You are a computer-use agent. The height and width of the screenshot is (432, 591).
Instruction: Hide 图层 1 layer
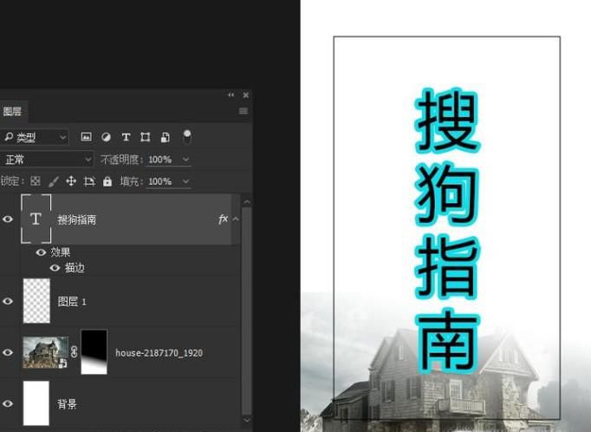(x=8, y=301)
